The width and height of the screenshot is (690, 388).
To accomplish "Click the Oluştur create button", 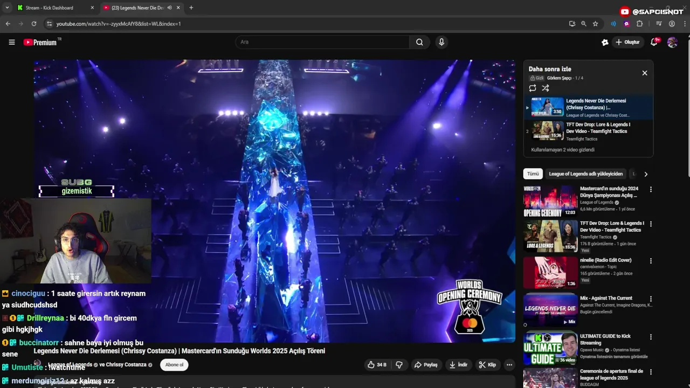I will (628, 42).
